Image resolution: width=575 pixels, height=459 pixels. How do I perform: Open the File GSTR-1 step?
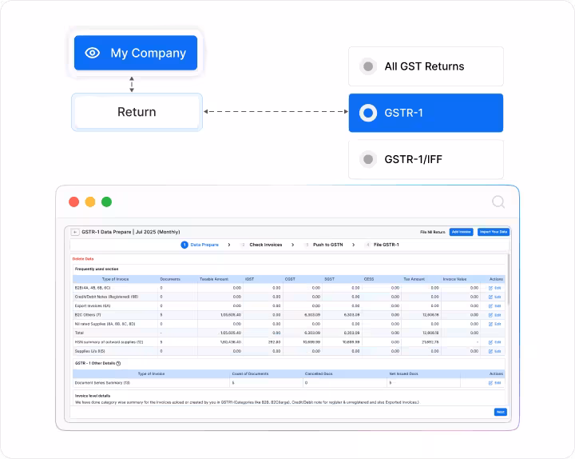[383, 245]
